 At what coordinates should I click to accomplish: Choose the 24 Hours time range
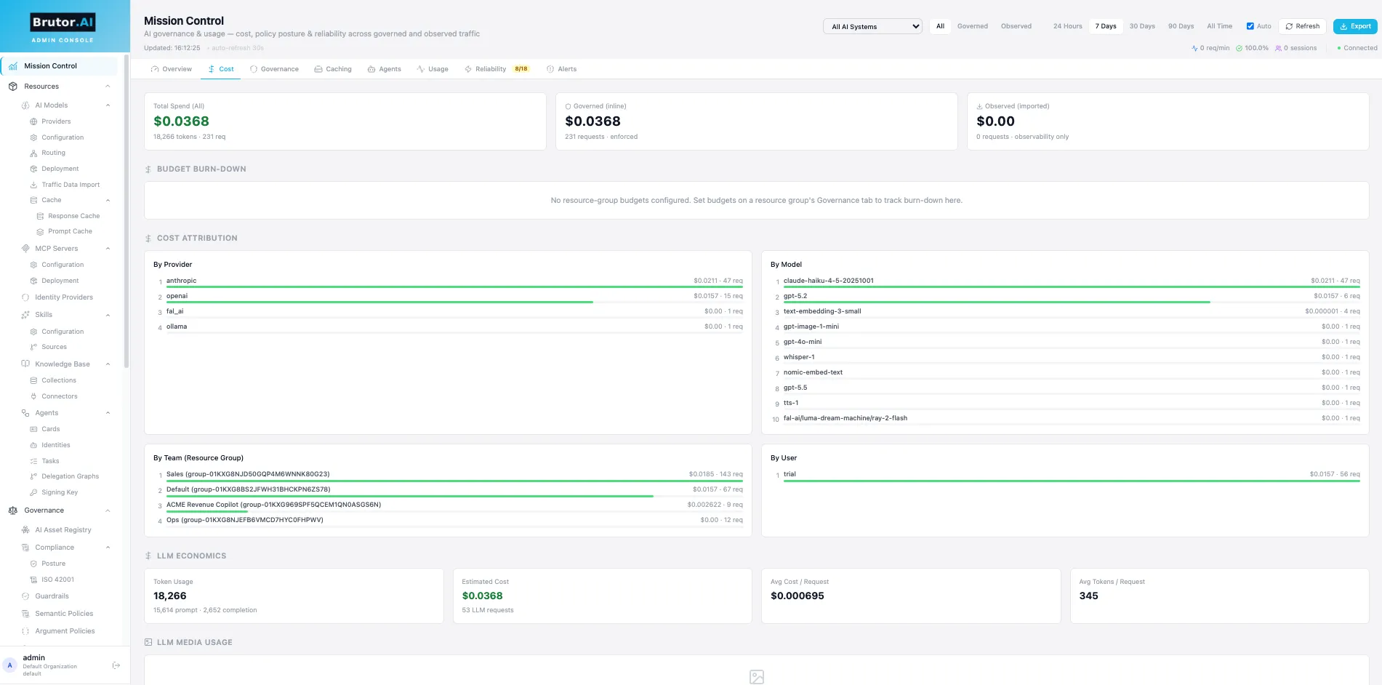tap(1067, 26)
